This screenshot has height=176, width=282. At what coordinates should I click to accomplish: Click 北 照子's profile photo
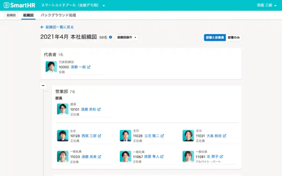[x=188, y=157]
